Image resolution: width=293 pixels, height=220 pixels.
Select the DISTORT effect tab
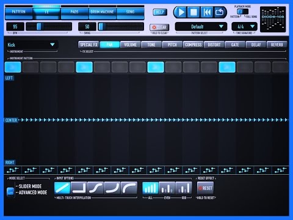214,45
